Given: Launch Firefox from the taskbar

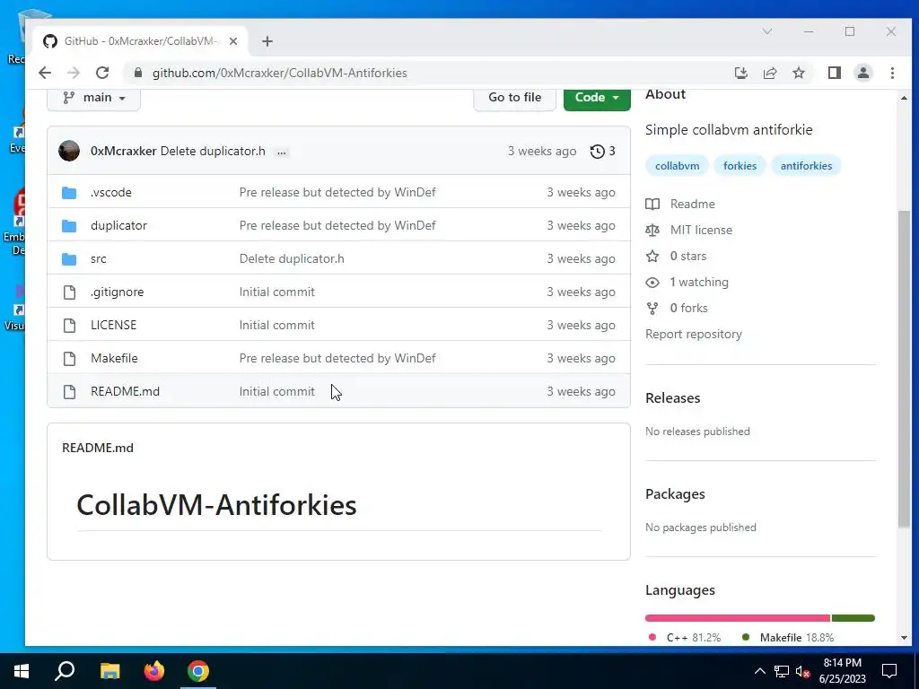Looking at the screenshot, I should tap(154, 671).
